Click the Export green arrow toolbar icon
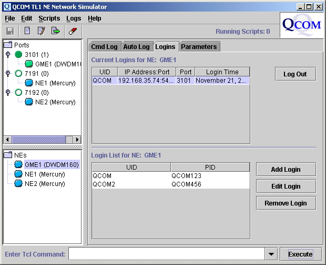This screenshot has width=326, height=265. [56, 31]
